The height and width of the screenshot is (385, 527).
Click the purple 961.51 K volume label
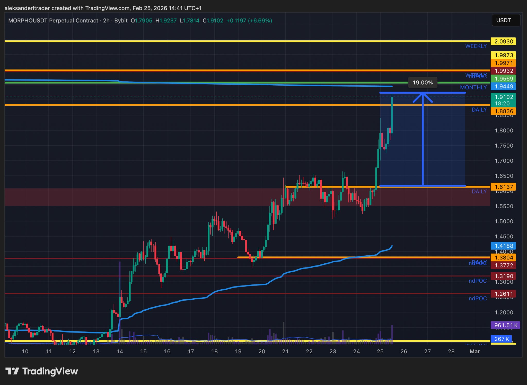tap(505, 325)
